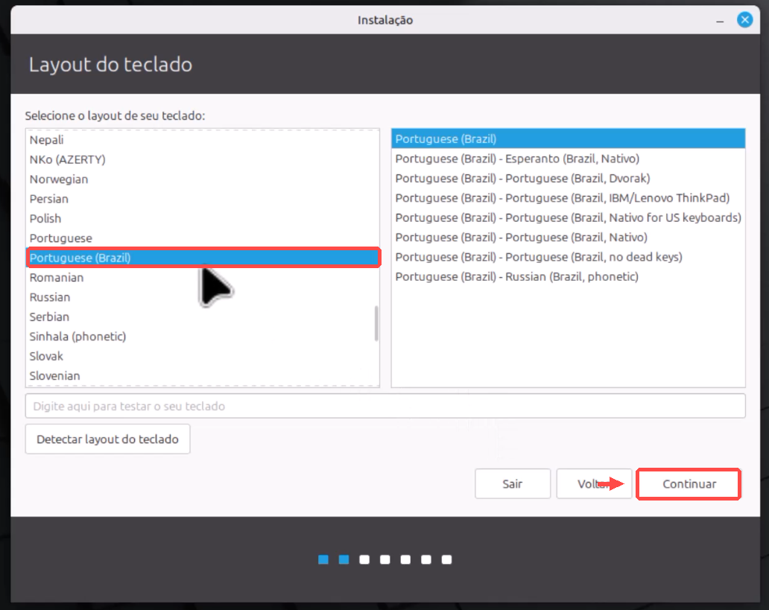769x610 pixels.
Task: Click the language list scrollbar thumb
Action: [x=376, y=323]
